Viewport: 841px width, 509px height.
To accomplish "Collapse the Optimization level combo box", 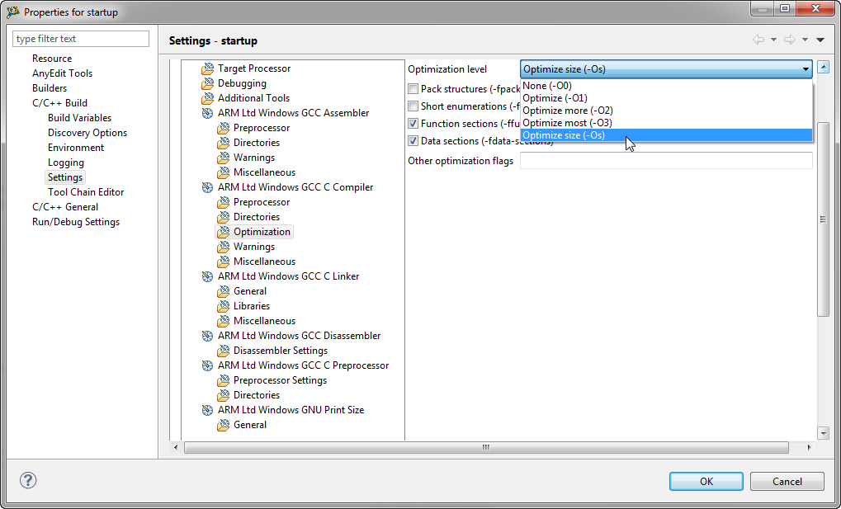I will click(x=806, y=69).
